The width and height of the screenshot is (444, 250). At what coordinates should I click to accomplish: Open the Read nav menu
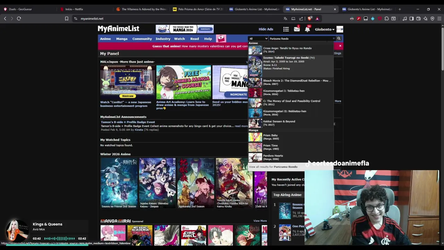tap(195, 39)
